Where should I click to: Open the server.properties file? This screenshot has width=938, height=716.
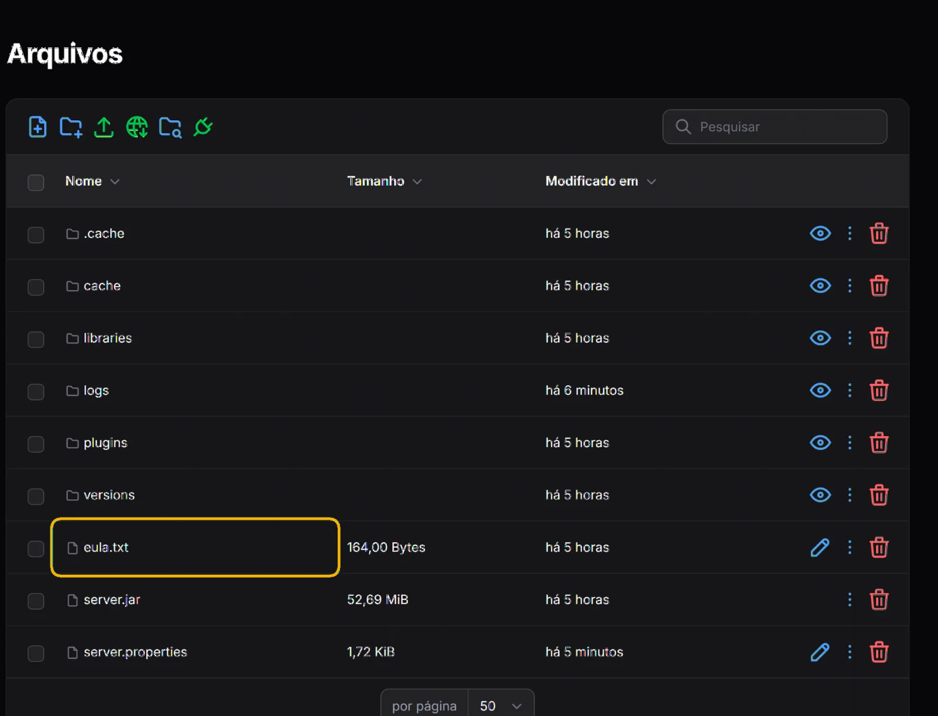[x=135, y=652]
